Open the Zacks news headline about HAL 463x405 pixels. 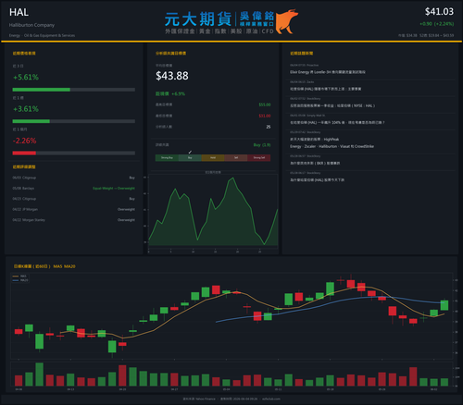pos(325,89)
